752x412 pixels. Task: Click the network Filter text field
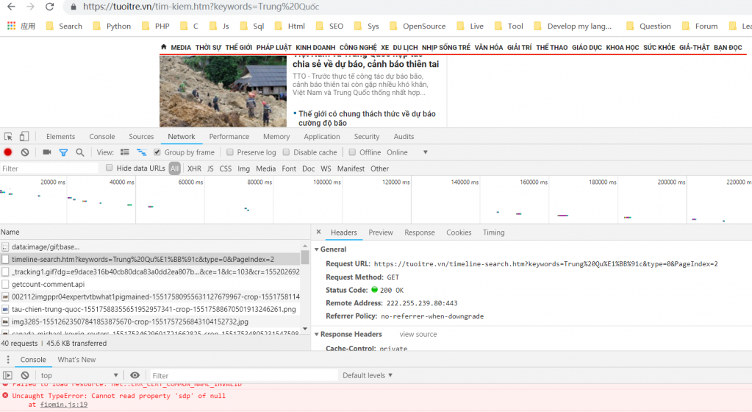(50, 168)
